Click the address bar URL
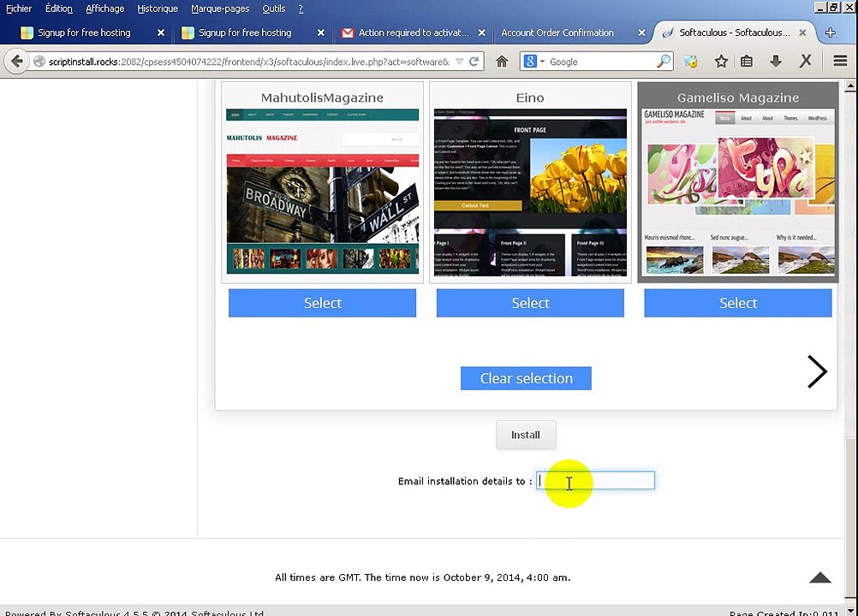Viewport: 858px width, 616px height. click(249, 62)
